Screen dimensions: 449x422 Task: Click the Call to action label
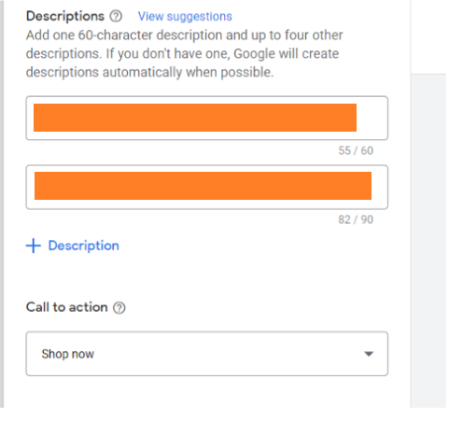(x=67, y=307)
